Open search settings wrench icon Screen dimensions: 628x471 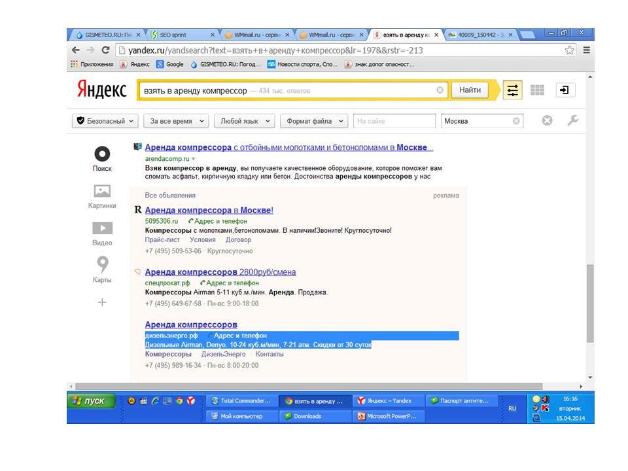573,120
